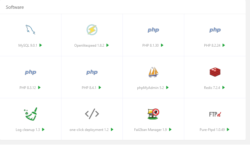Click the MySQL dolphin icon

tap(30, 30)
